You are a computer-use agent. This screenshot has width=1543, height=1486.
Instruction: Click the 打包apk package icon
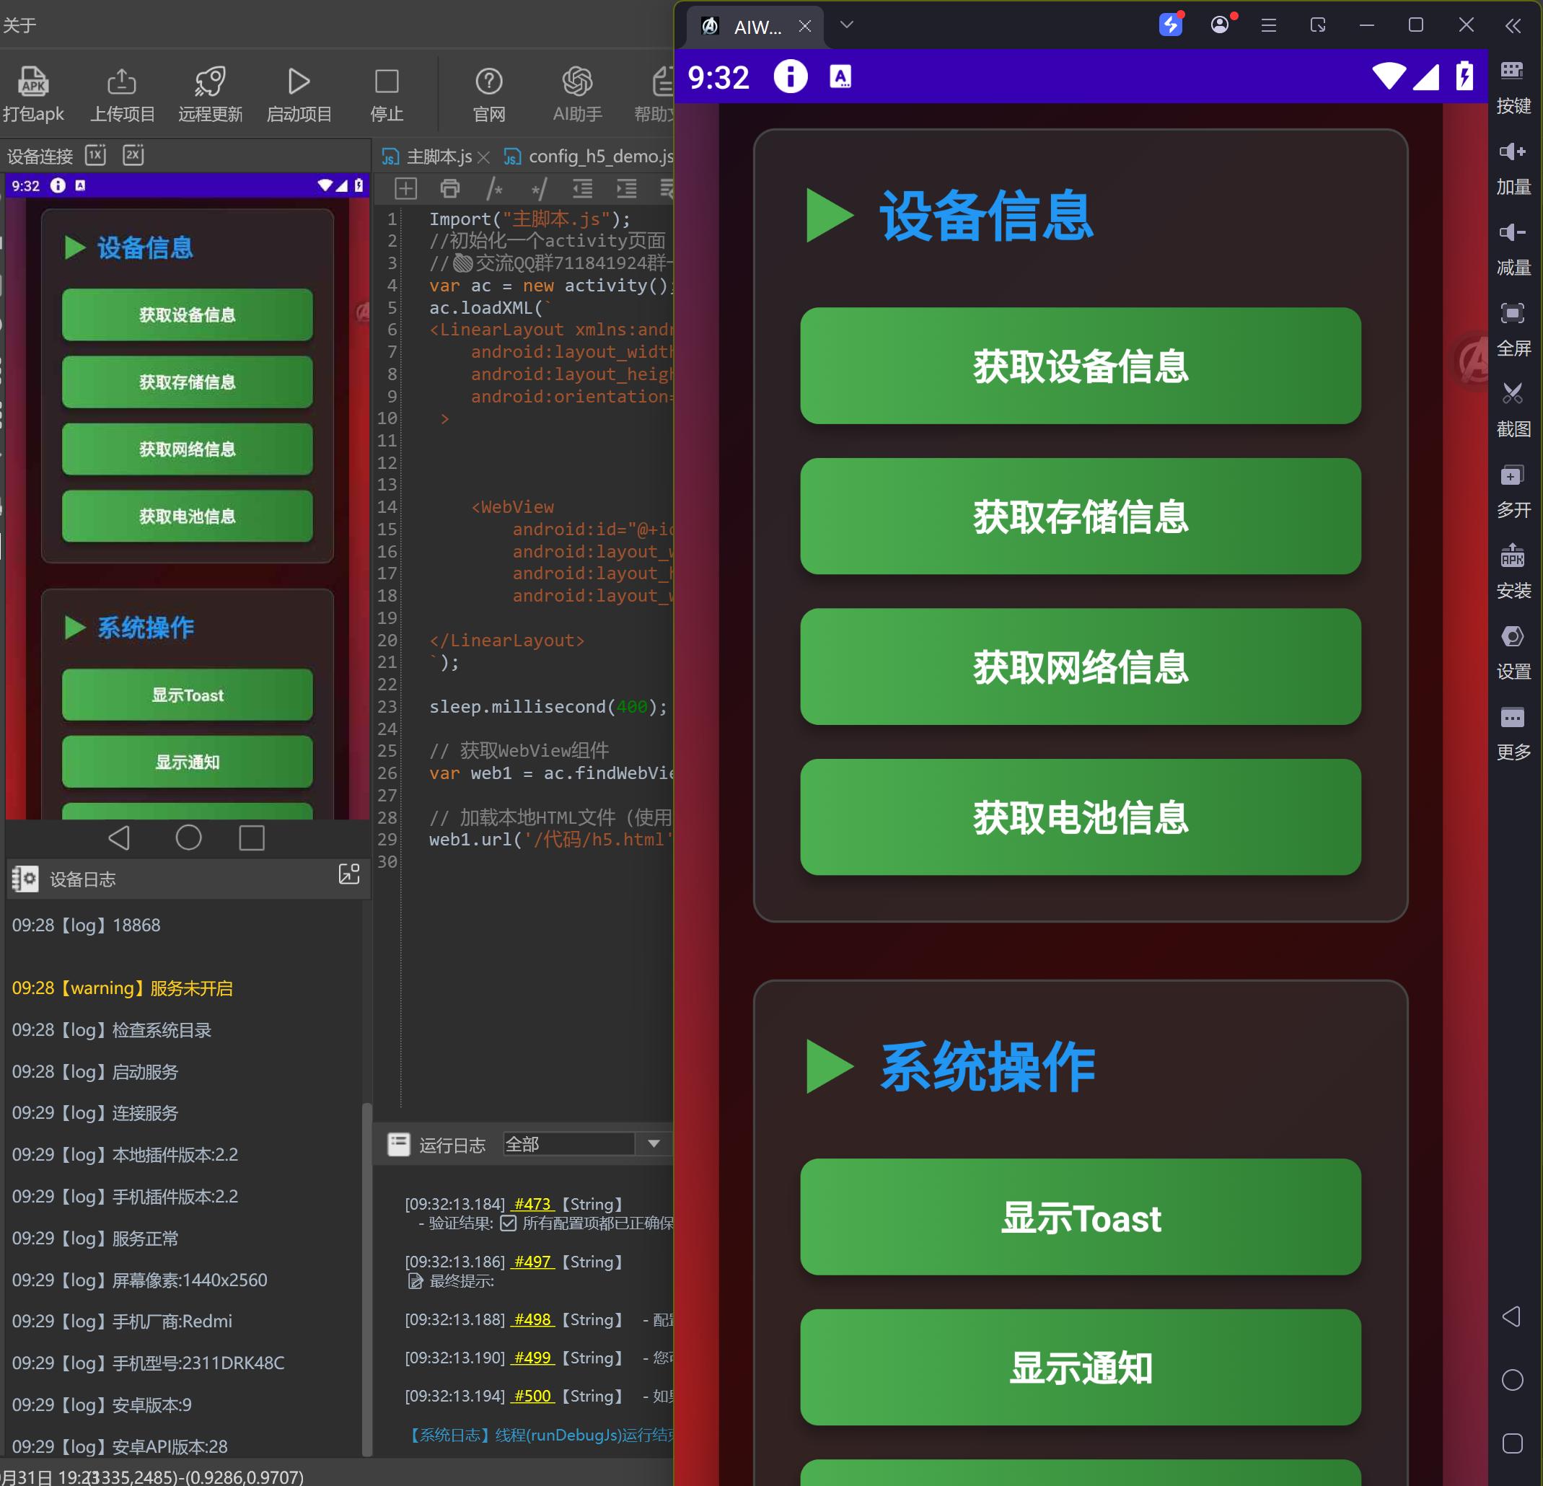point(33,81)
